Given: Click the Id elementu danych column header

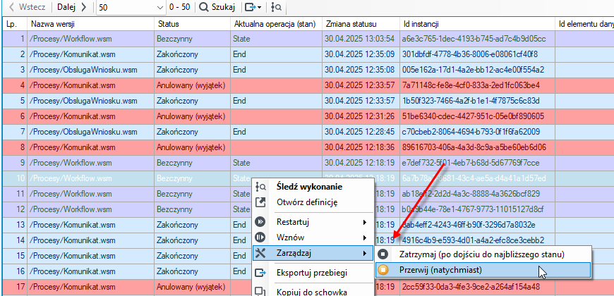Looking at the screenshot, I should [x=585, y=24].
